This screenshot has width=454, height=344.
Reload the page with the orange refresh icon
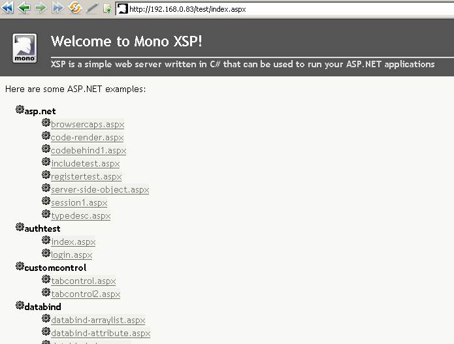75,8
